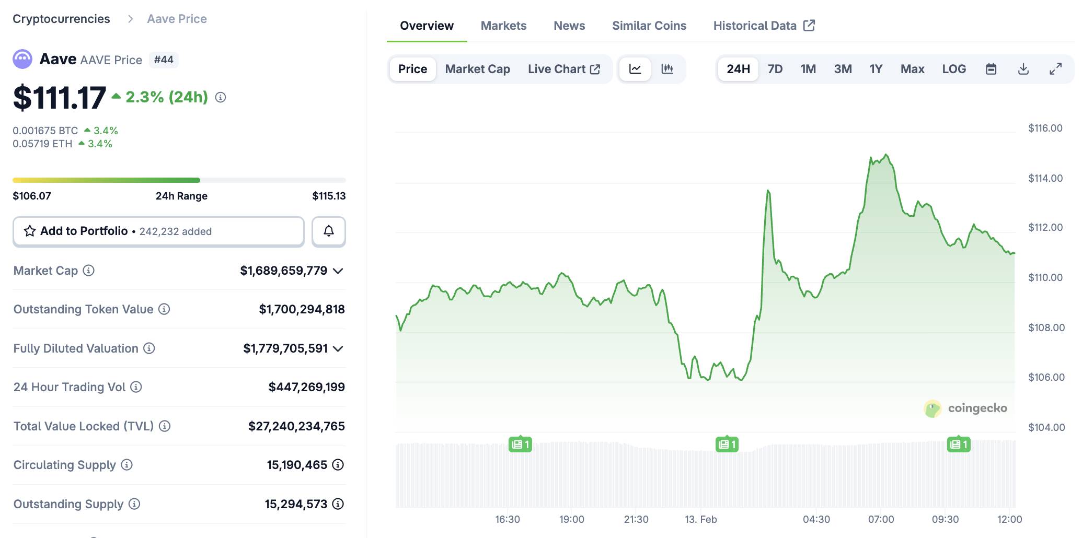1082x538 pixels.
Task: Open the news marker near 04:30
Action: click(x=727, y=445)
